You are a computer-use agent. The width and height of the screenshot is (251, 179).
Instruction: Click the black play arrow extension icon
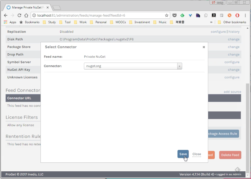coord(214,15)
